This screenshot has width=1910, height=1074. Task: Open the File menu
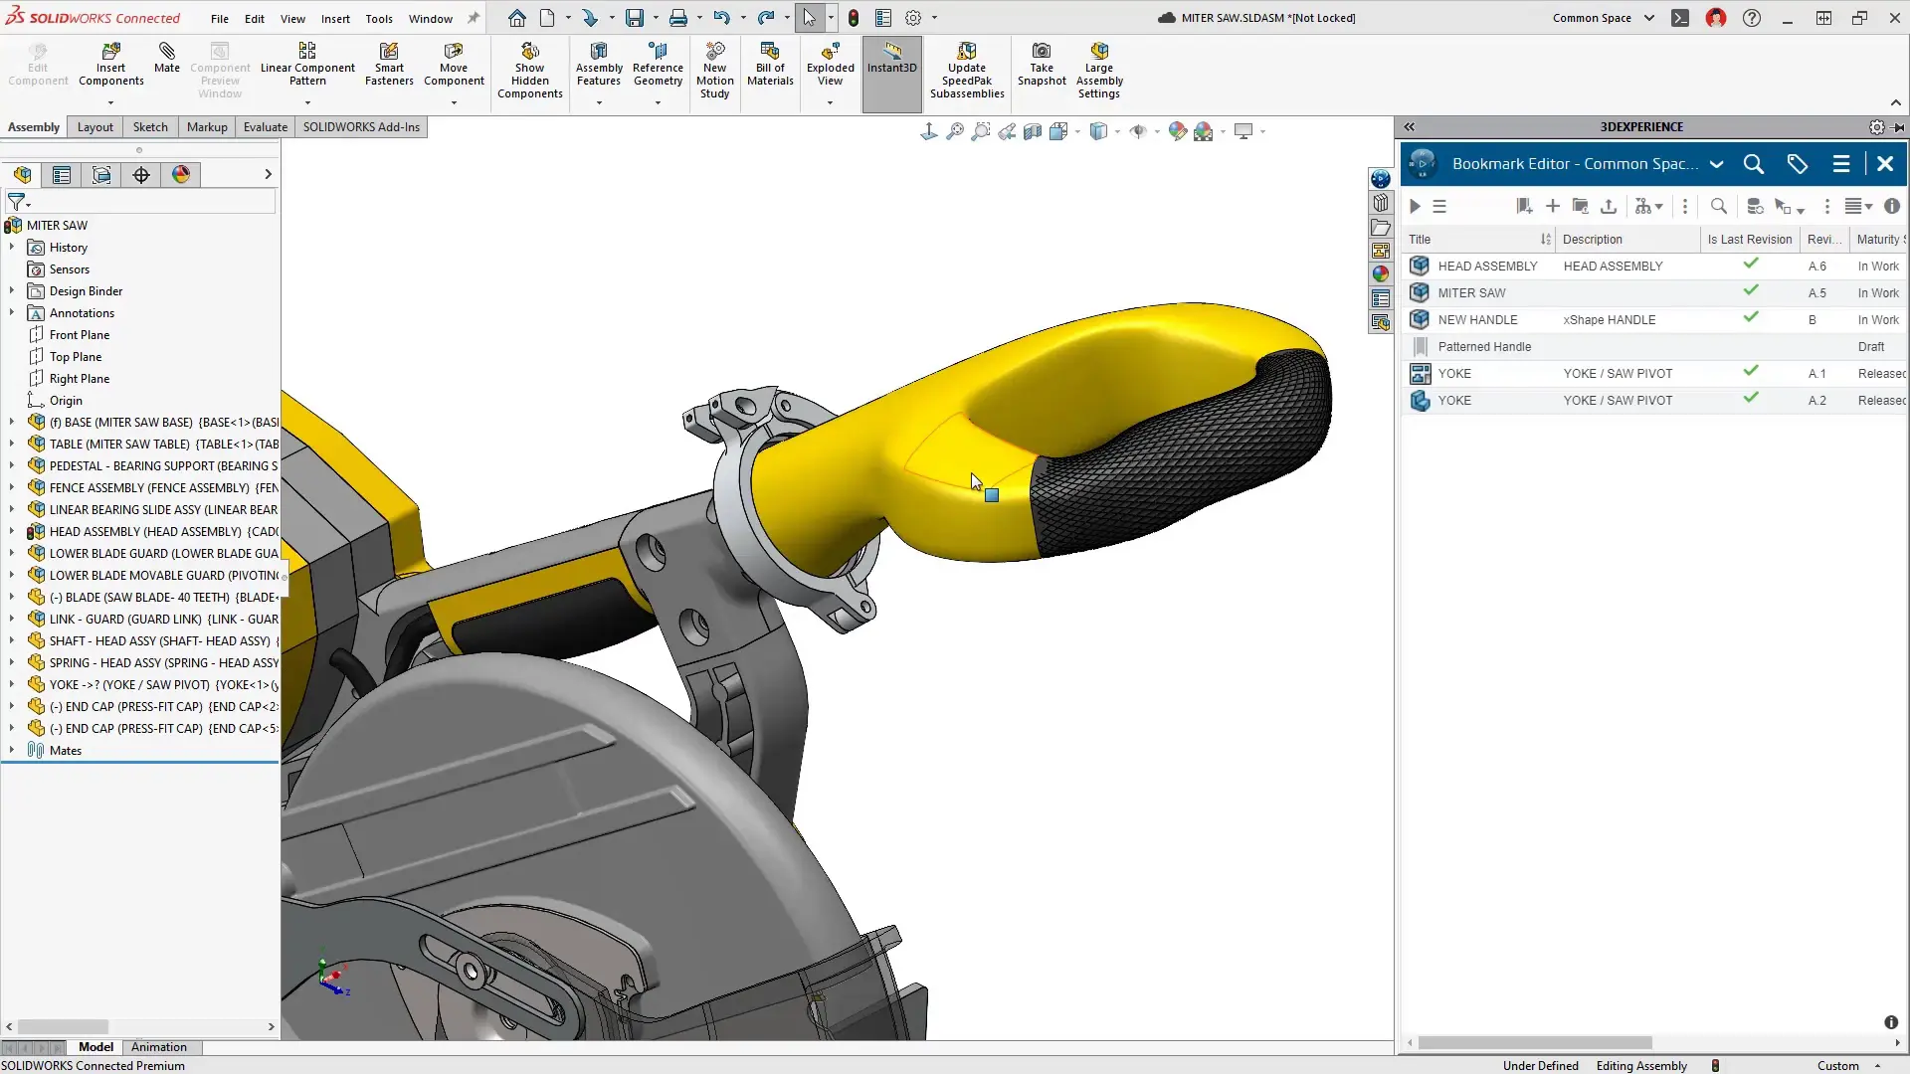pyautogui.click(x=220, y=18)
